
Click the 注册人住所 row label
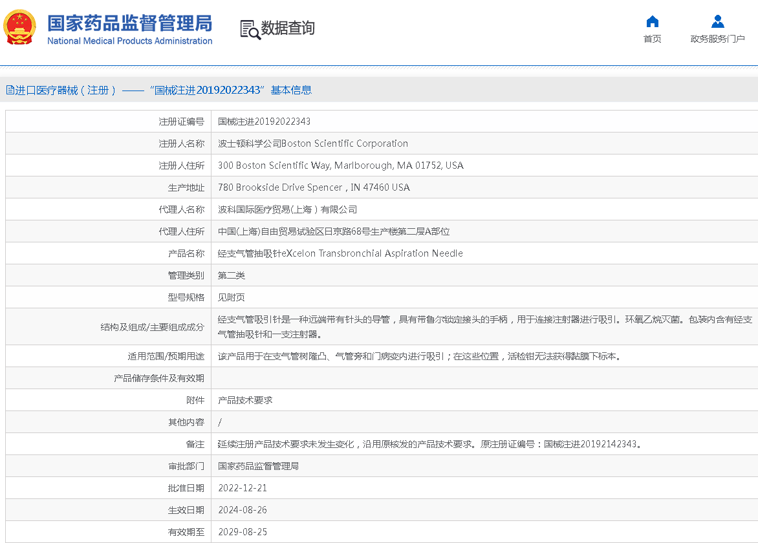(x=181, y=165)
